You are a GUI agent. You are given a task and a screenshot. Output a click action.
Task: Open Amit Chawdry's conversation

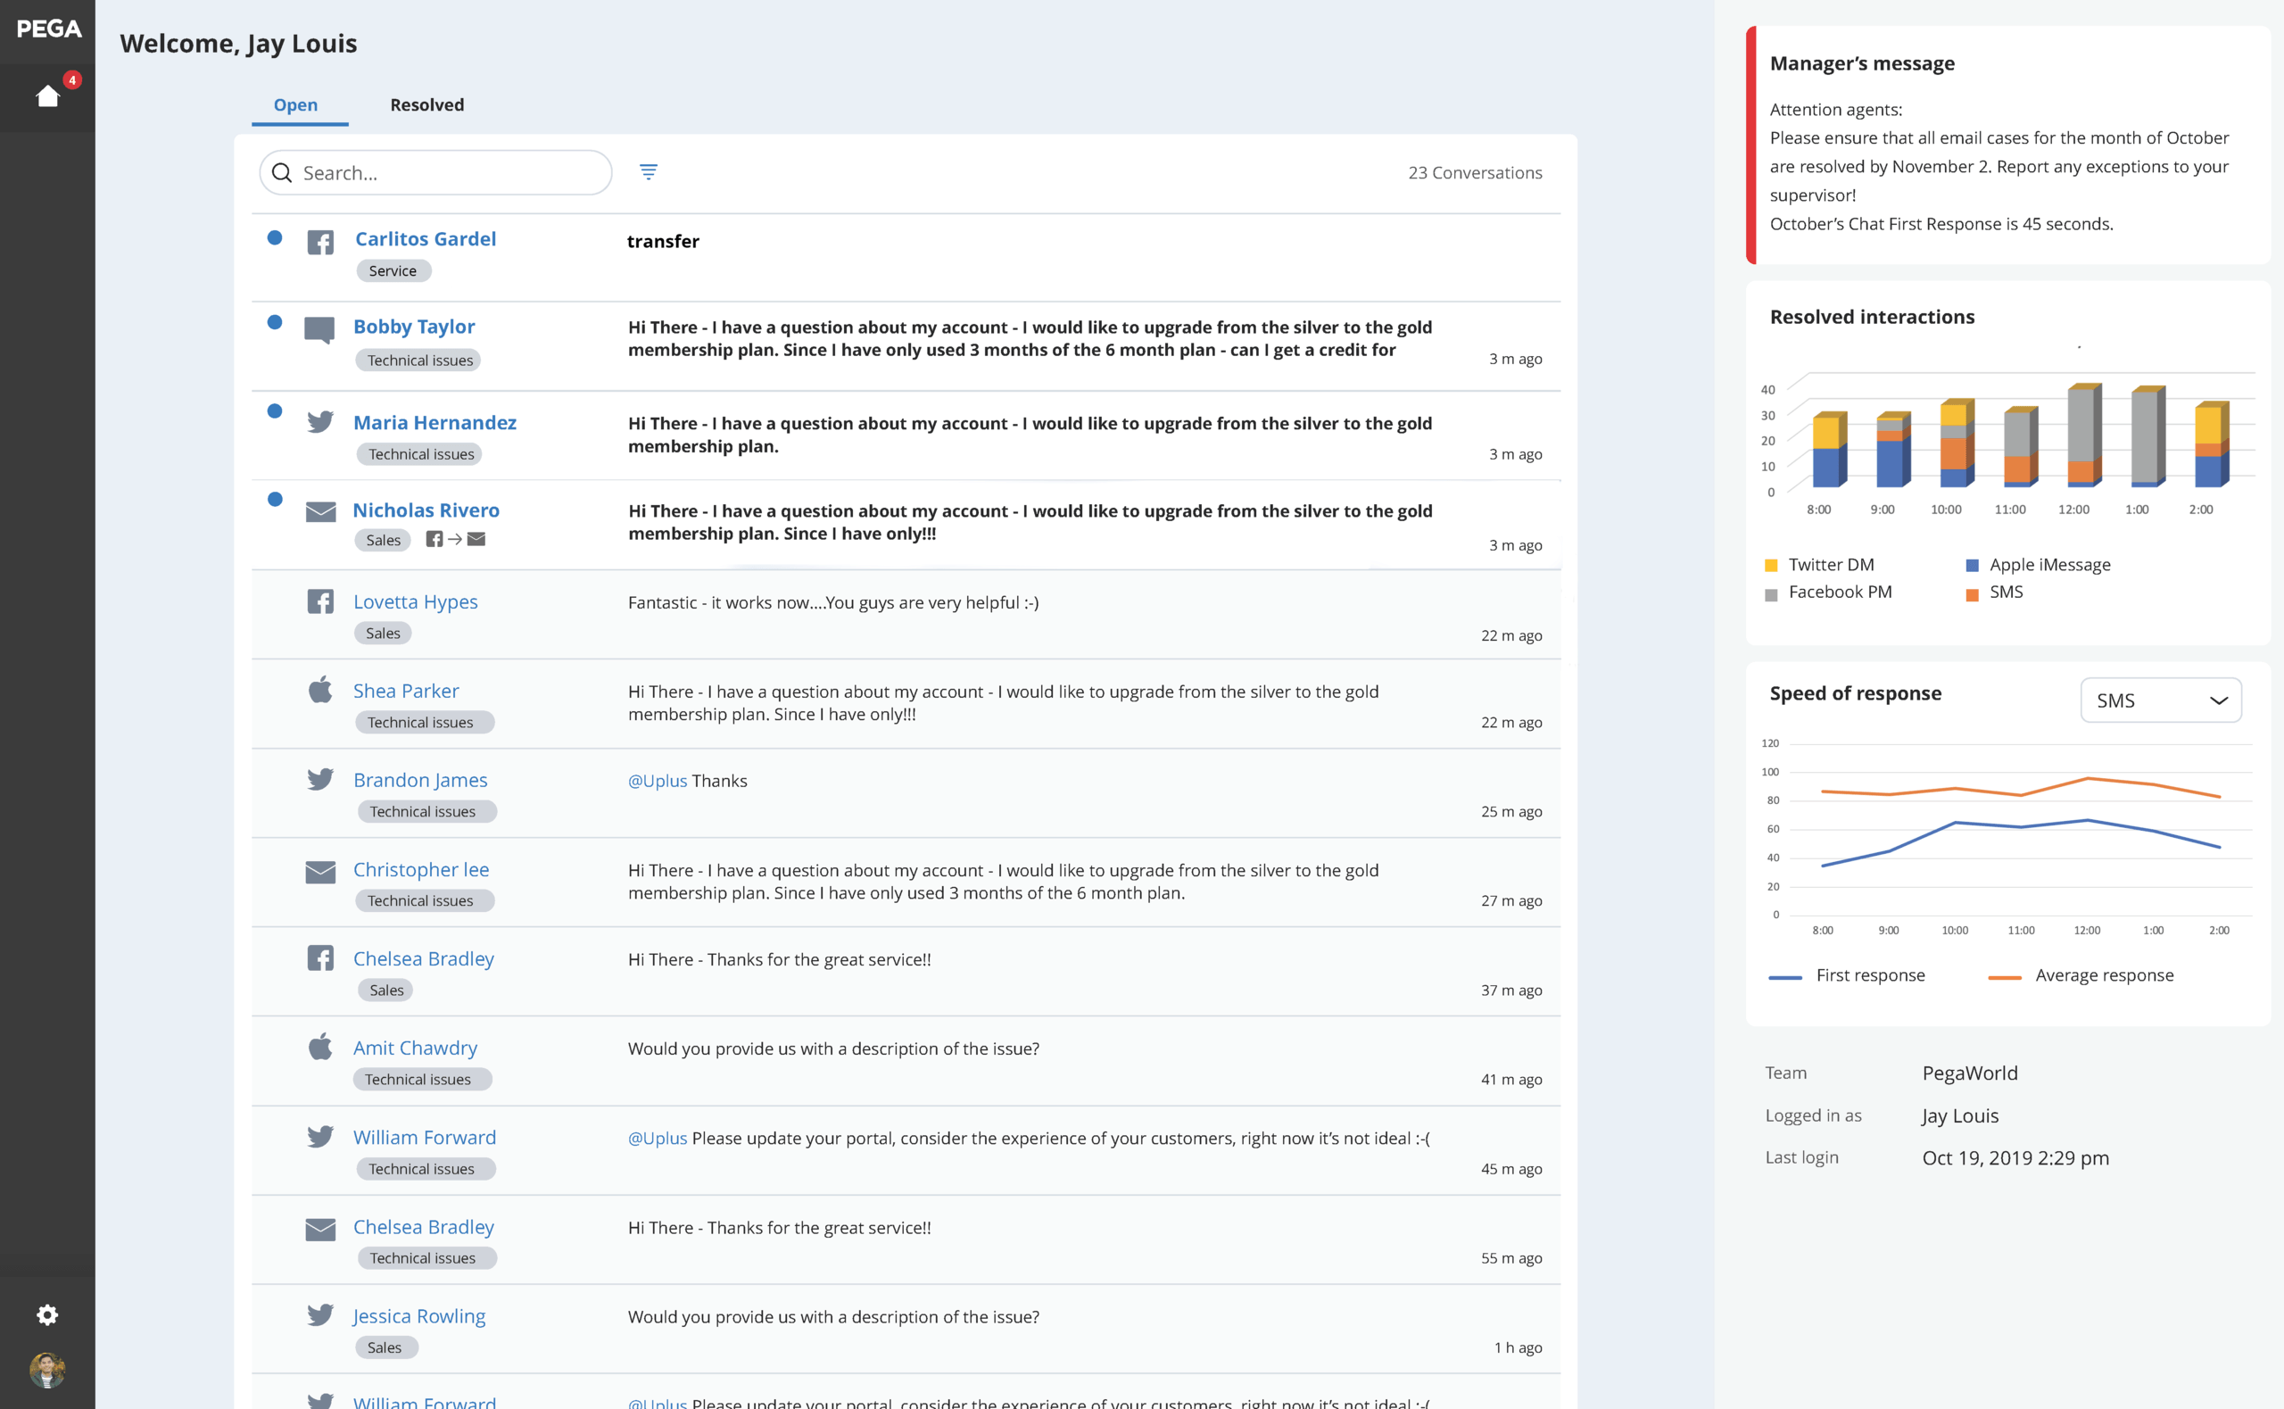coord(415,1048)
